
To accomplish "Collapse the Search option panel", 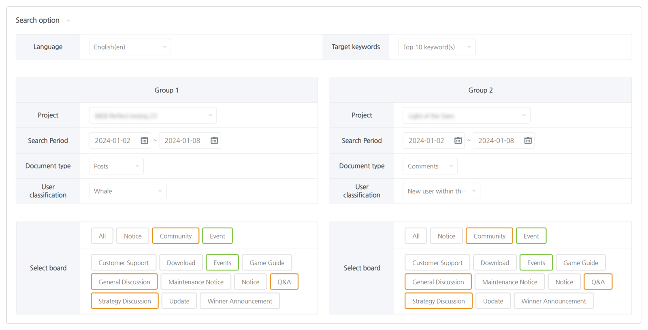I will pos(68,21).
